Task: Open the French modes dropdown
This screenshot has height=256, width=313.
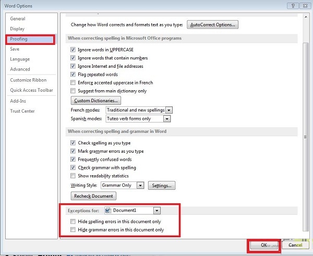Action: pyautogui.click(x=168, y=110)
